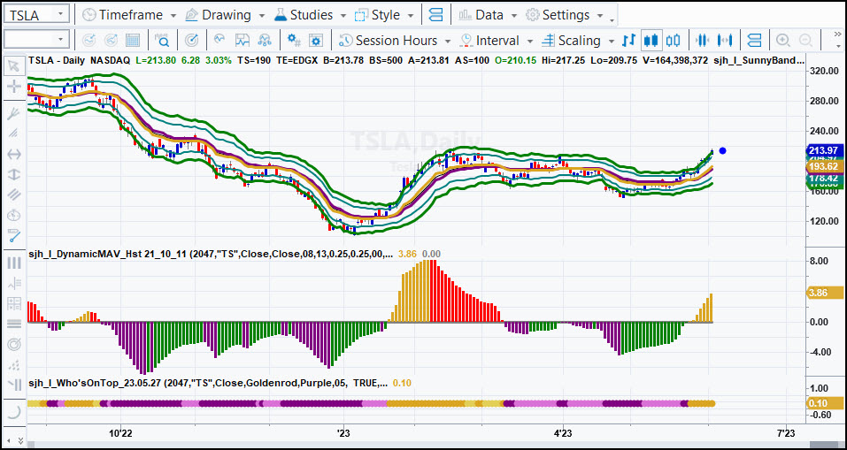Click the window with gear settings icon
Screen dimensions: 847x450
pyautogui.click(x=317, y=41)
